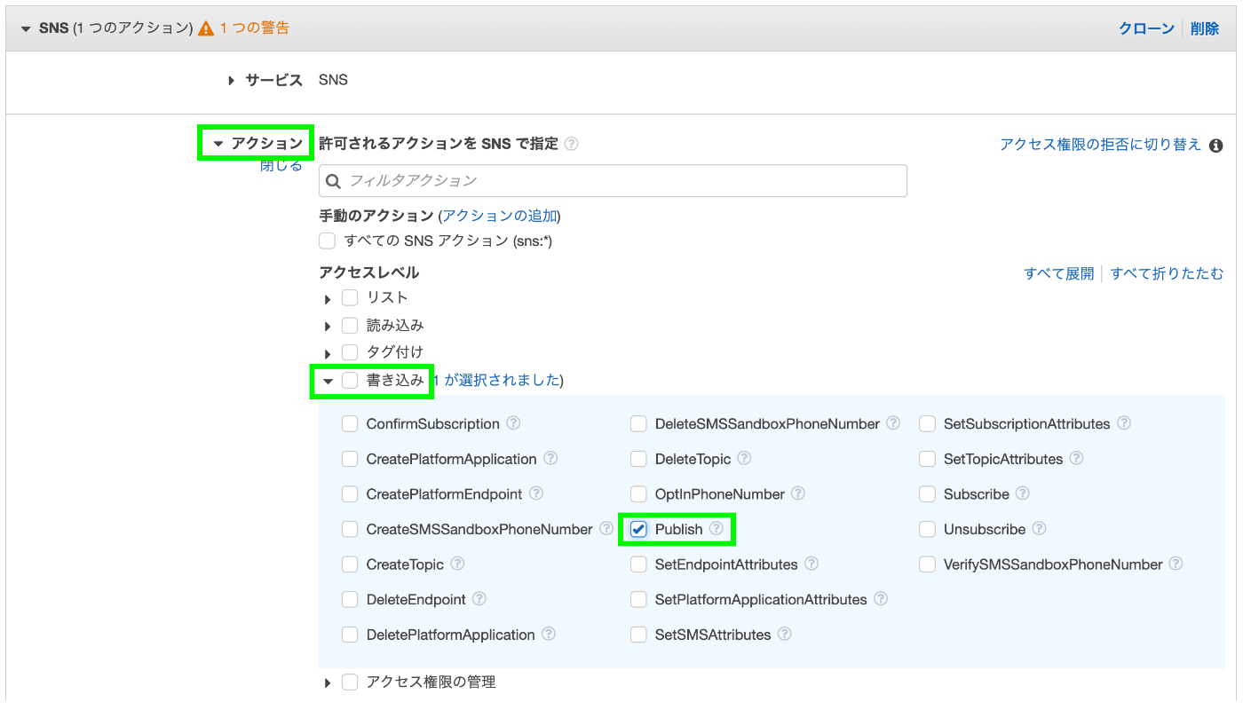The height and width of the screenshot is (710, 1243).
Task: Check the 読み込み access level checkbox
Action: tap(350, 326)
